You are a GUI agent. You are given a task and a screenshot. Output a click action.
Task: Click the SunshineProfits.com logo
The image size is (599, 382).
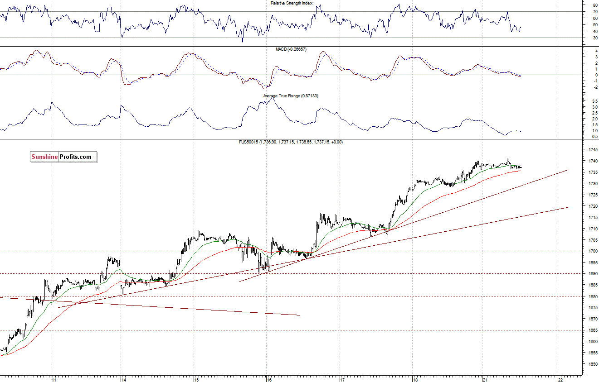point(63,157)
